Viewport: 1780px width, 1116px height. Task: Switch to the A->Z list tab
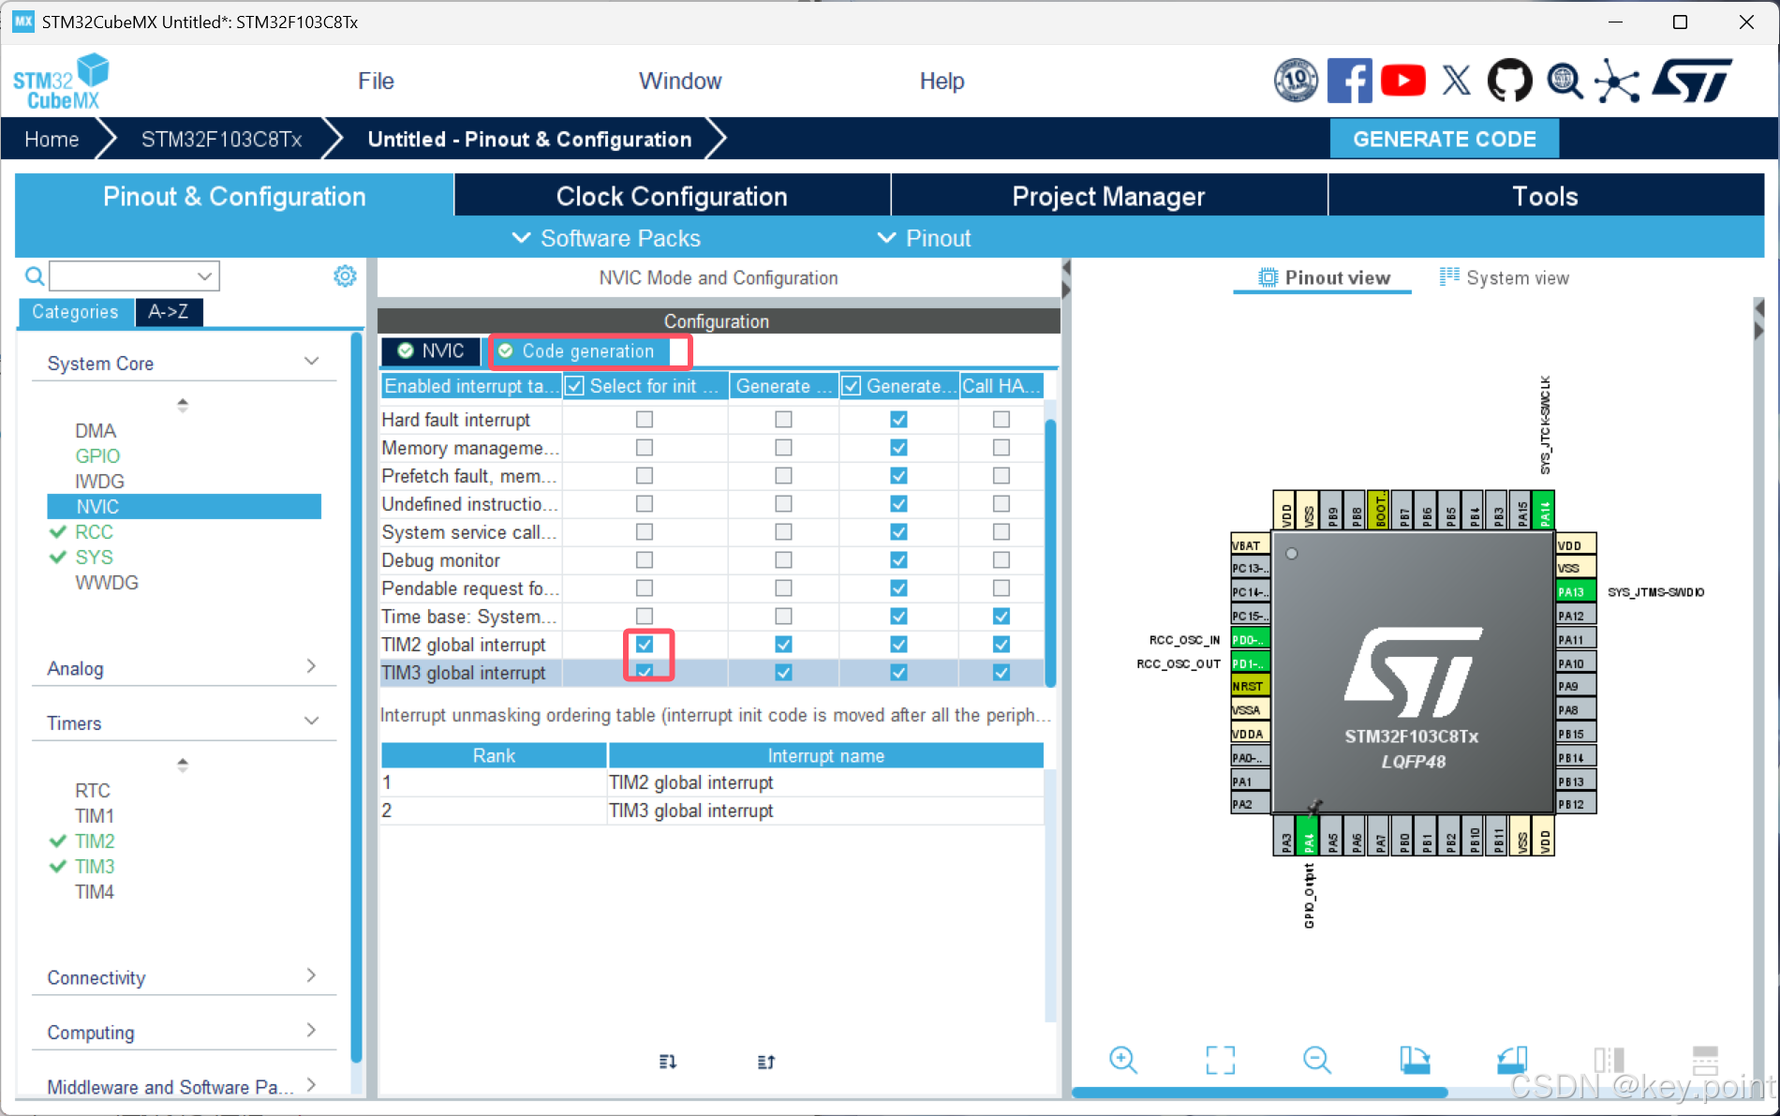pyautogui.click(x=169, y=311)
